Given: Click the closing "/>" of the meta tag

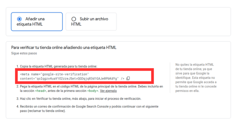Looking at the screenshot, I should (122, 78).
